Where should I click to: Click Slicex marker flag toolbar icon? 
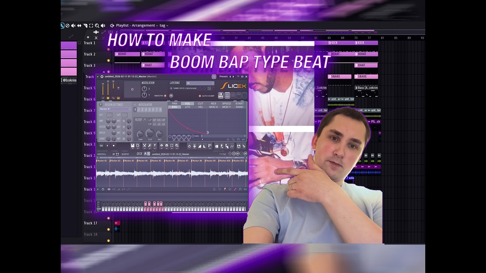155,146
